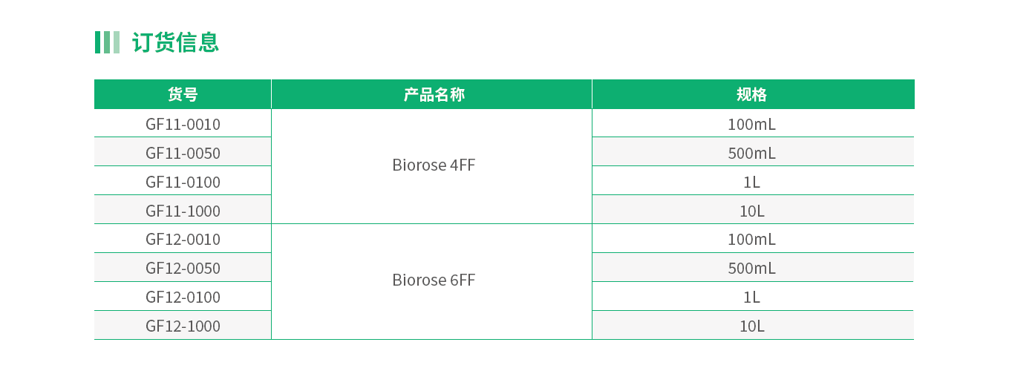
Task: Click the 100mL spec for GF11-0010
Action: point(753,124)
